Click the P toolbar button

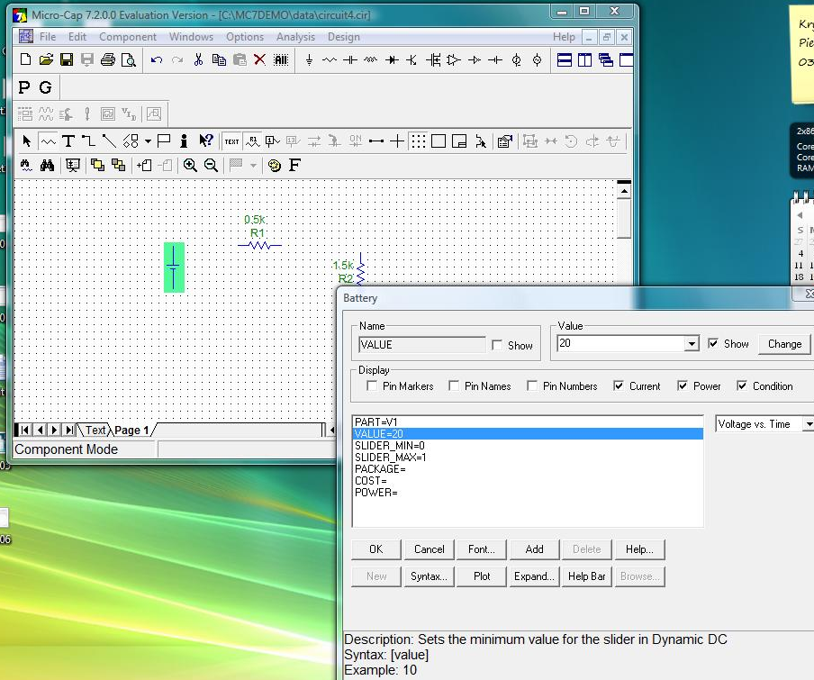click(x=24, y=87)
